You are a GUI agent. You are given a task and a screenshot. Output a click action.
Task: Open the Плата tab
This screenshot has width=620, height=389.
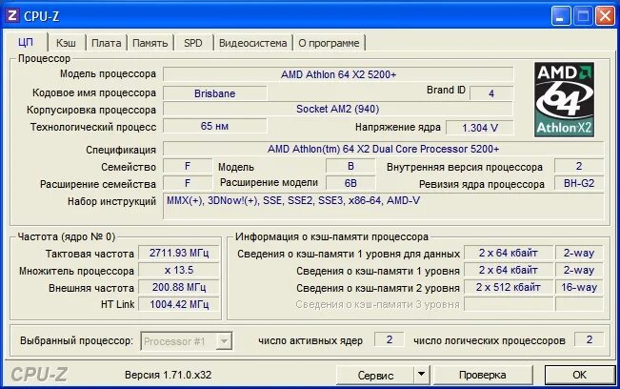click(106, 43)
